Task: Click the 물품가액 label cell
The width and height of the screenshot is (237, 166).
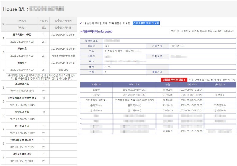Action: point(157,72)
